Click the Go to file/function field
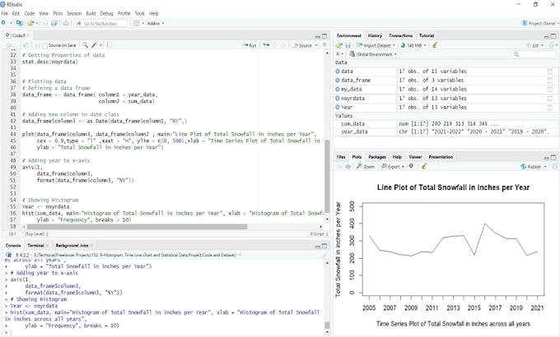This screenshot has width=560, height=337. 100,23
